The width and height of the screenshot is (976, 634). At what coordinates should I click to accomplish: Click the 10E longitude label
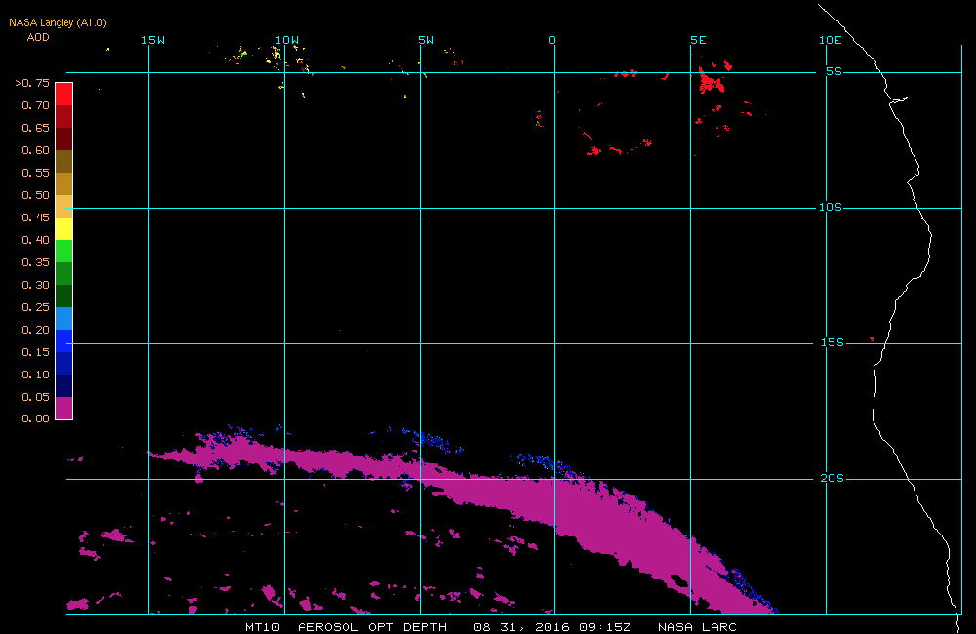[x=830, y=40]
